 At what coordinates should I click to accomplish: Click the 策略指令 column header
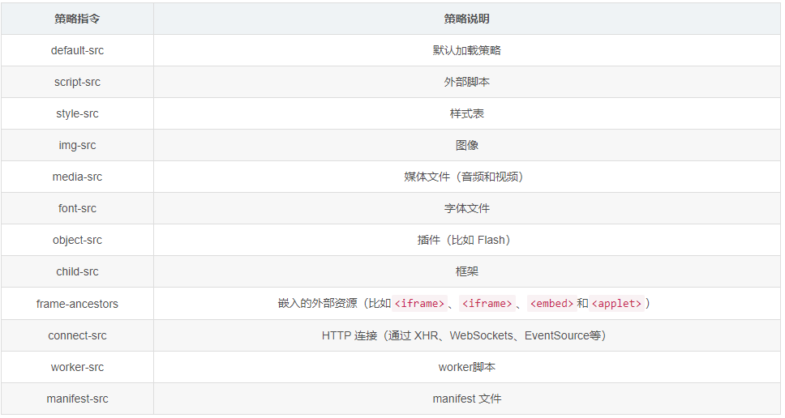point(77,19)
